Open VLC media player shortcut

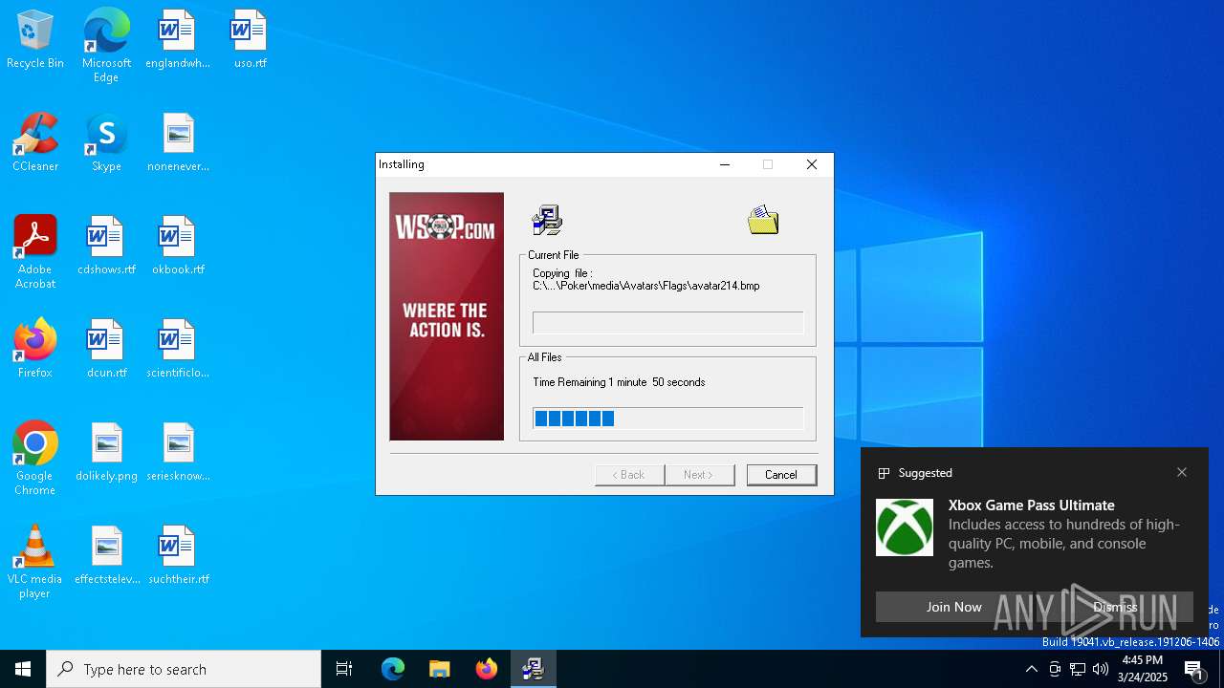click(x=35, y=561)
